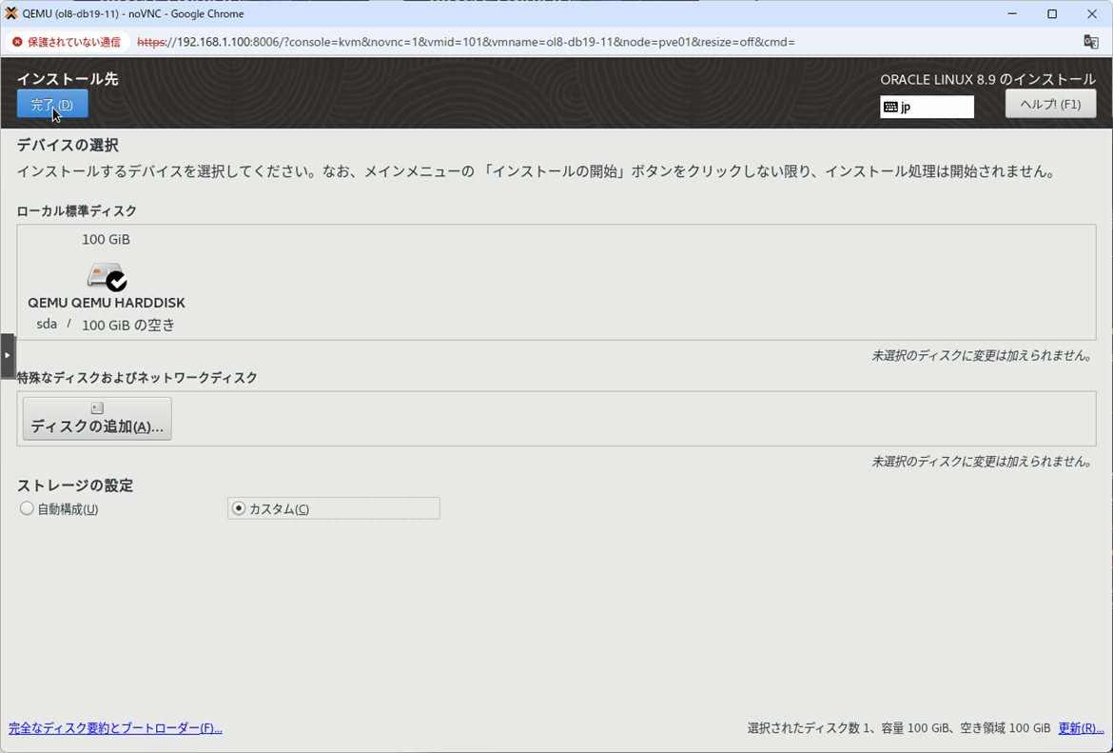
Task: Expand the noVNC side control panel handle
Action: pos(7,355)
